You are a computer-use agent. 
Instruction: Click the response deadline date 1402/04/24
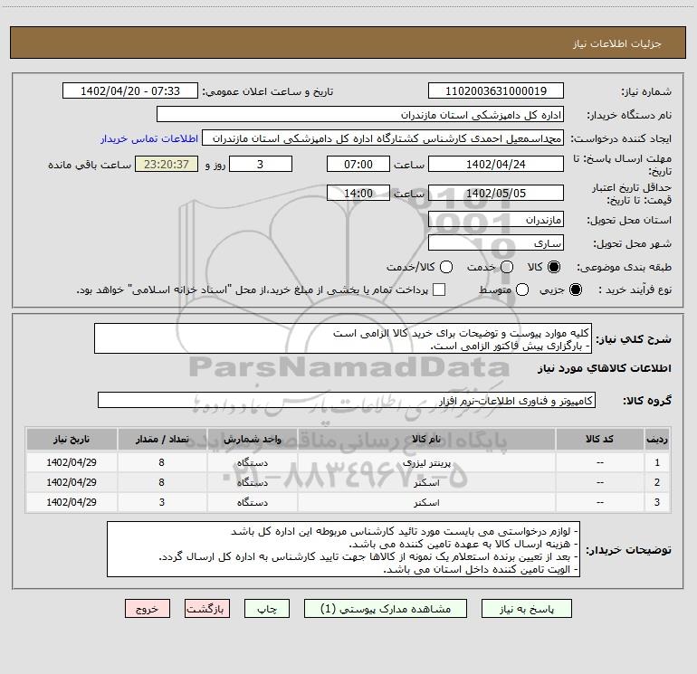pos(496,164)
